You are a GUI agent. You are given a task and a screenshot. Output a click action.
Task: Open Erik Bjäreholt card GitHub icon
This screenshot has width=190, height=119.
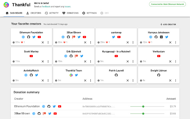coord(71,56)
